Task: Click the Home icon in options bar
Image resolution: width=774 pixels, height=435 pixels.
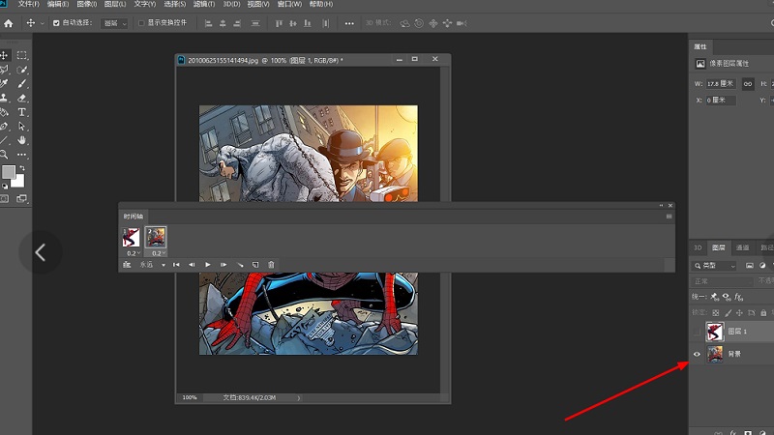Action: [x=9, y=23]
